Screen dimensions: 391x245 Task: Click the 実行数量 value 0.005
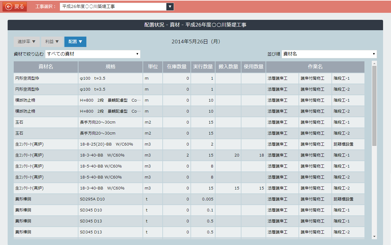tap(208, 199)
